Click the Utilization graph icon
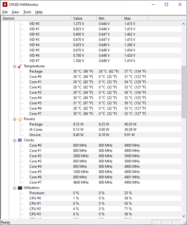Screen dimensions: 187x225 click(20, 188)
